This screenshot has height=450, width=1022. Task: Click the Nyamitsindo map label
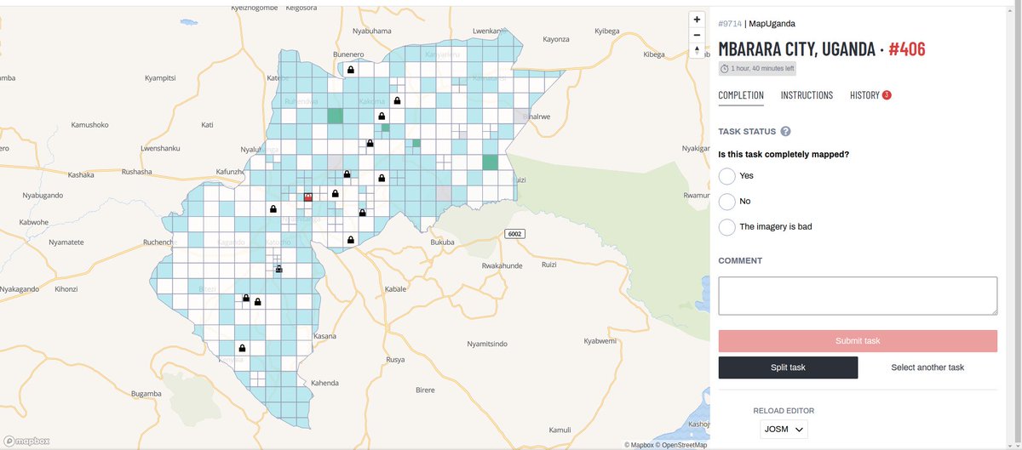point(488,344)
